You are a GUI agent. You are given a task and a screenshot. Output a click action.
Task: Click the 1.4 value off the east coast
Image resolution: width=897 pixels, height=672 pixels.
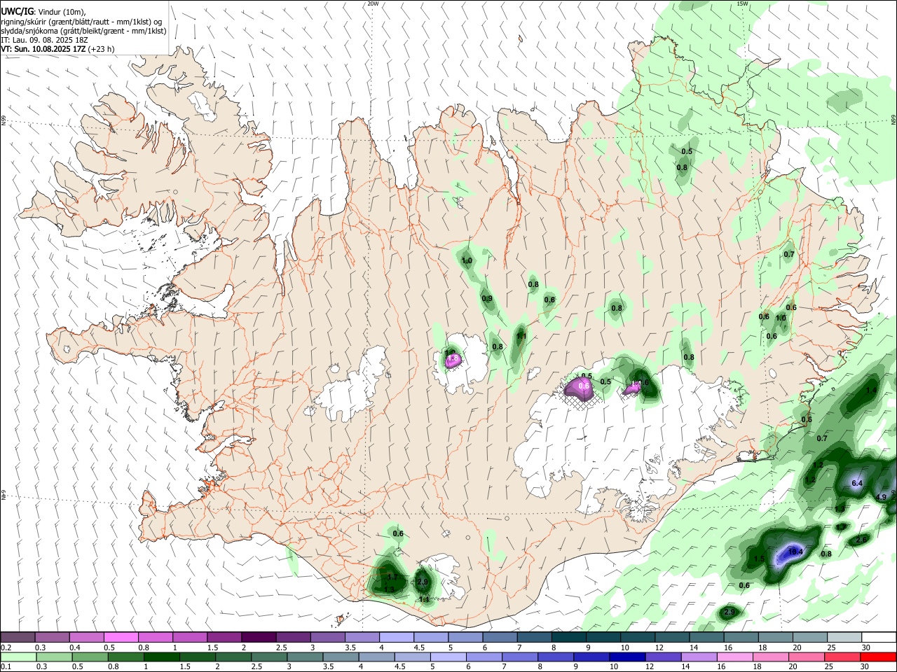872,391
